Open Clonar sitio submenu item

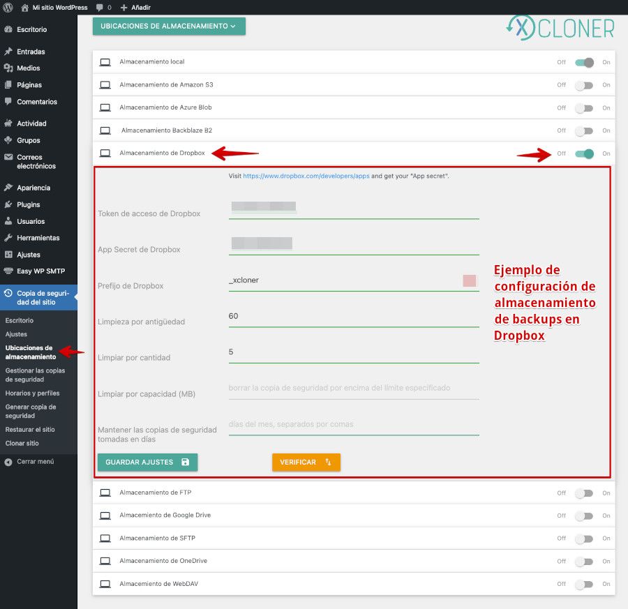(x=22, y=443)
